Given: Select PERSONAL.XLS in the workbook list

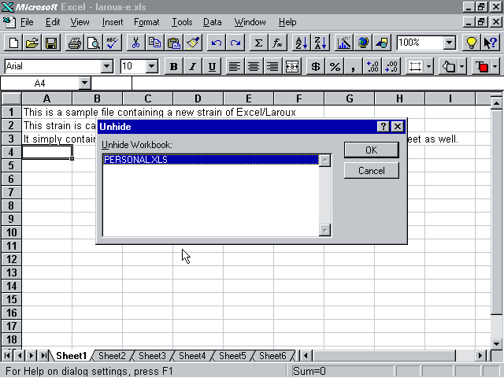Looking at the screenshot, I should coord(211,160).
